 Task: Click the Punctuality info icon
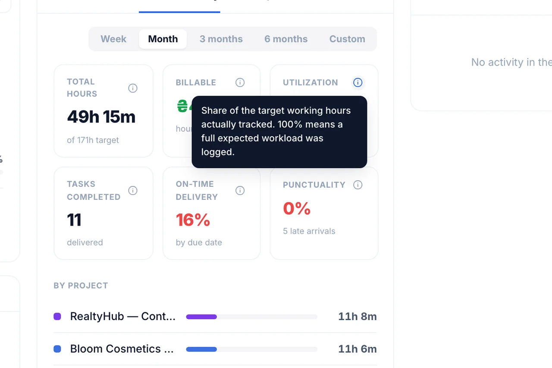(358, 185)
